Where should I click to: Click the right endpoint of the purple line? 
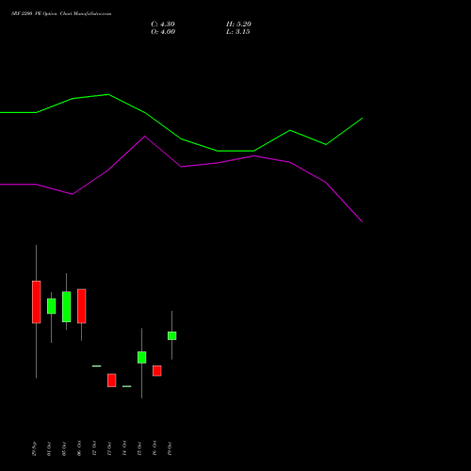click(363, 221)
